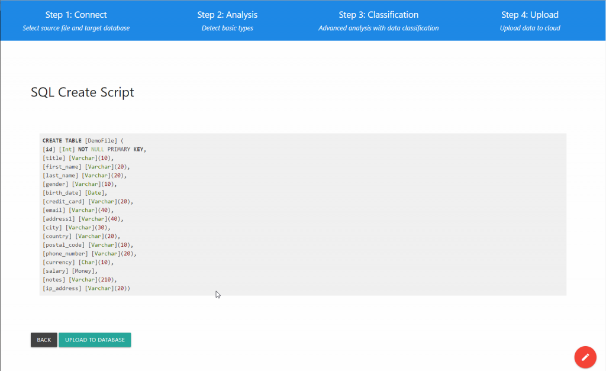Image resolution: width=606 pixels, height=371 pixels.
Task: Click the [first_name] column definition
Action: click(x=86, y=167)
